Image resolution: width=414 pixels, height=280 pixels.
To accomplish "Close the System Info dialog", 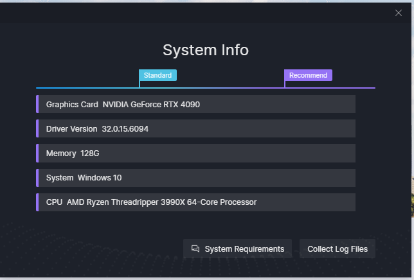I will pyautogui.click(x=399, y=13).
